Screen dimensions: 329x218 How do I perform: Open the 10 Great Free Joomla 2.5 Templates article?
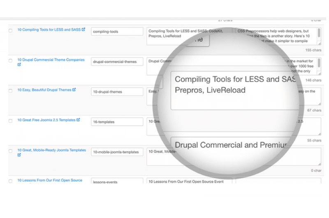coord(46,120)
